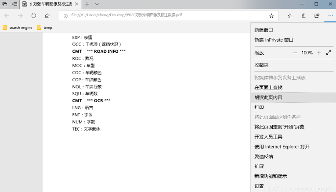Open the temp bookmark folder
336x192 pixels.
coord(44,28)
